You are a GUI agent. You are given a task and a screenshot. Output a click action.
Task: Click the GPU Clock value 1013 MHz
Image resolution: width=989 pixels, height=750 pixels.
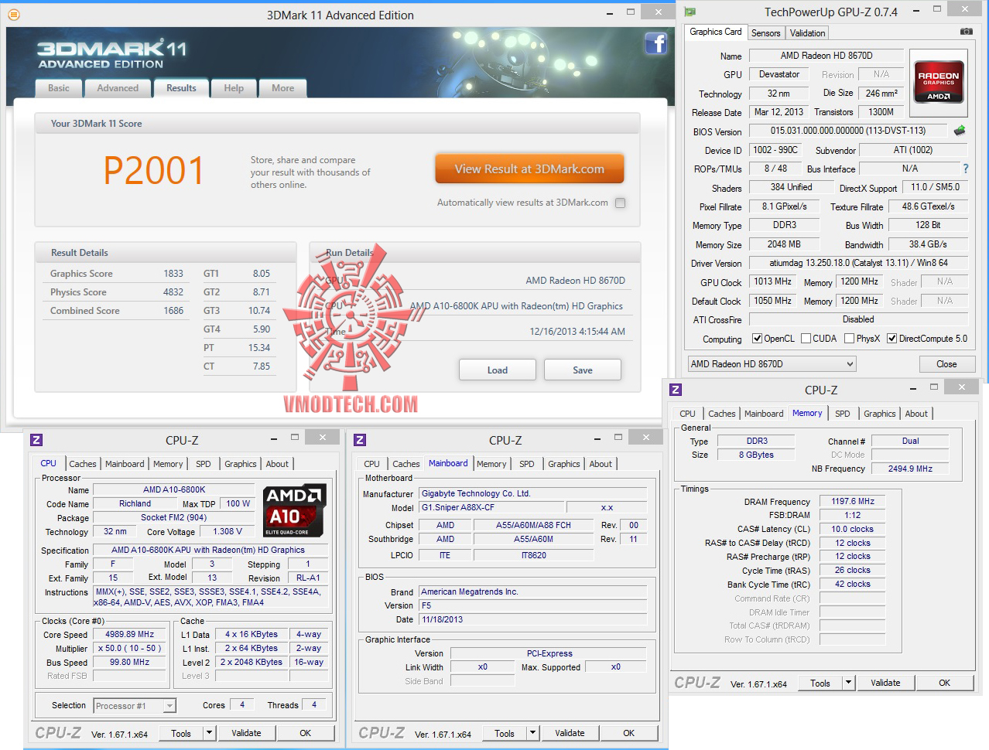772,281
